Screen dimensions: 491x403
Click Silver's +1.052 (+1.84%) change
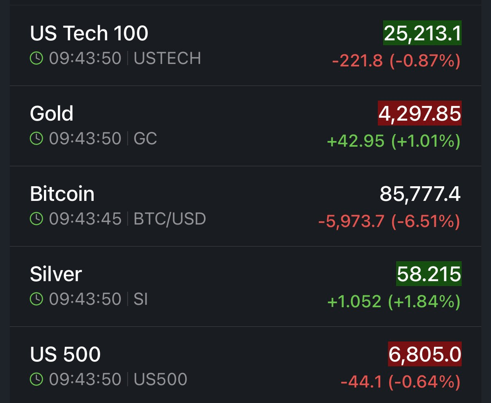[394, 302]
